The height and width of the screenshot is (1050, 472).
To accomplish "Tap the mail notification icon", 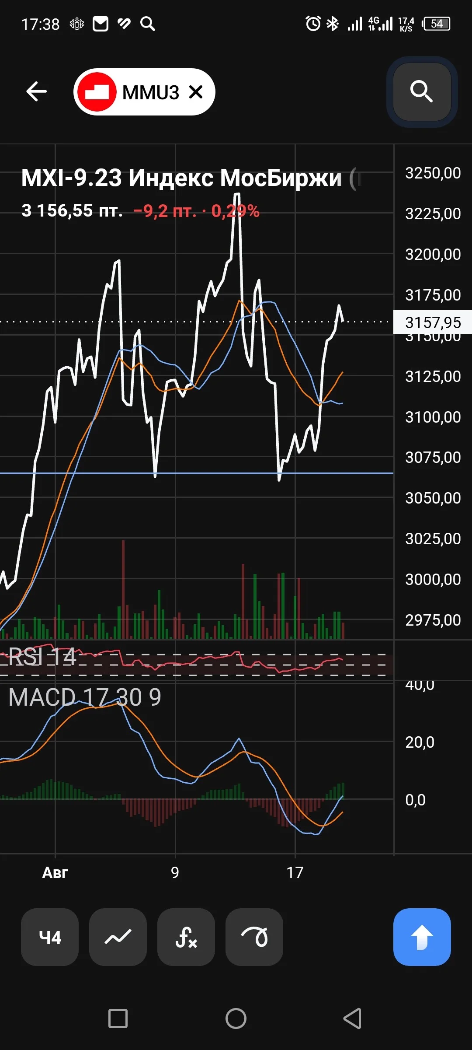I will tap(101, 24).
